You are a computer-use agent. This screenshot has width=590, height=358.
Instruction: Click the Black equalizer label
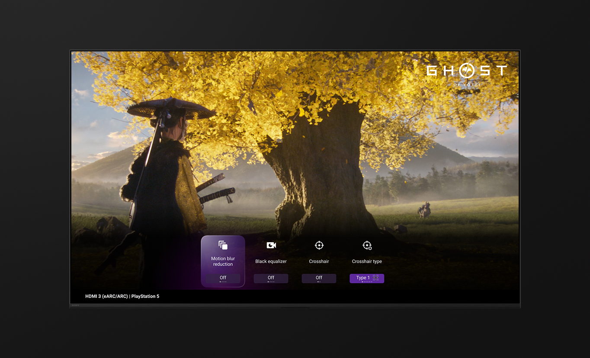tap(271, 261)
